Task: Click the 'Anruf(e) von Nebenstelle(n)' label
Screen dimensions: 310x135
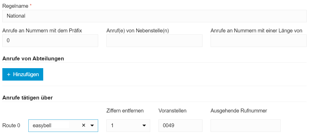Action: tap(138, 31)
